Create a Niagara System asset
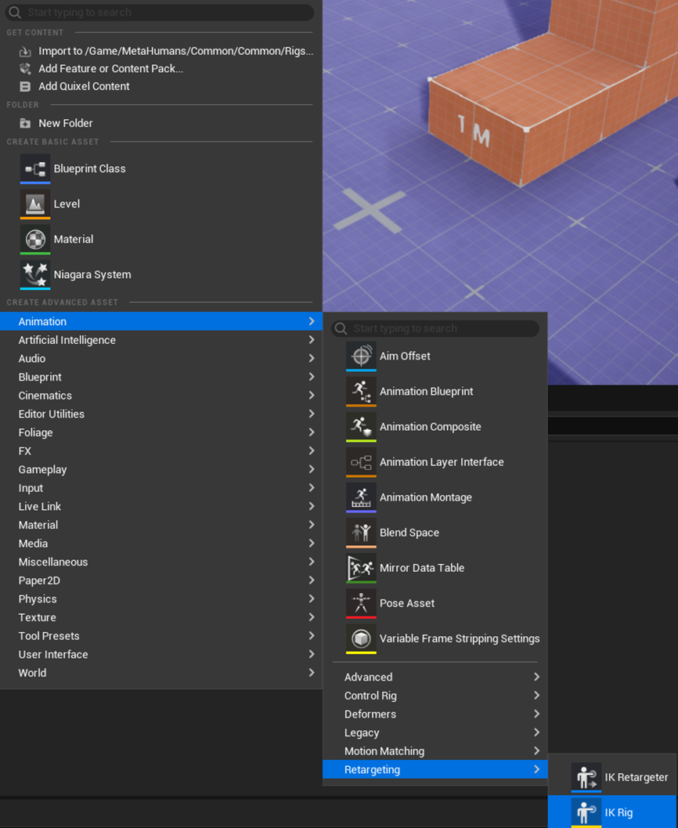This screenshot has width=678, height=828. (x=161, y=275)
